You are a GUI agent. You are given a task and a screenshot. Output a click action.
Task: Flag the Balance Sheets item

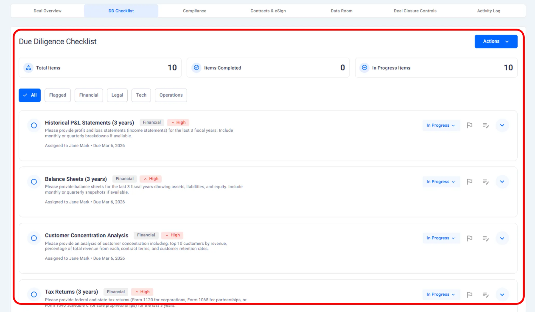click(x=469, y=182)
